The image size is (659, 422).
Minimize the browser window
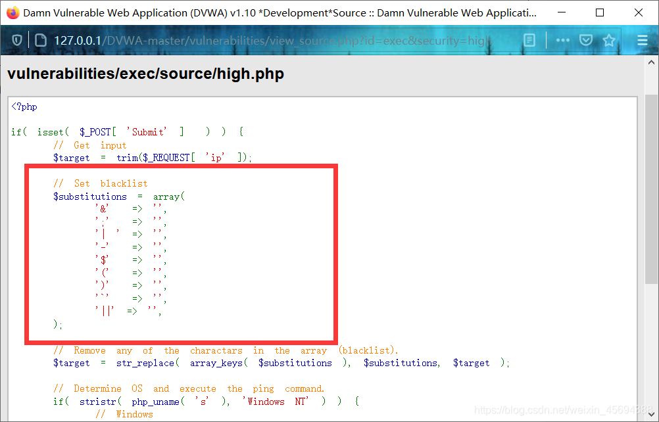coord(561,12)
